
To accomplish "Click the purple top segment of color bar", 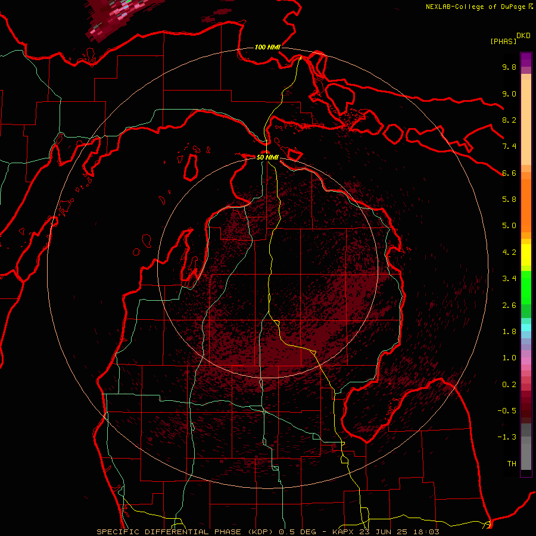I will coord(526,60).
